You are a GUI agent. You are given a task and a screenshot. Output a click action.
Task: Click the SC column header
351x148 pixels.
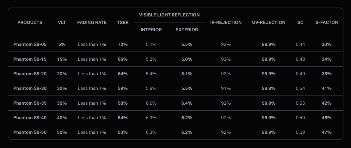pos(300,22)
